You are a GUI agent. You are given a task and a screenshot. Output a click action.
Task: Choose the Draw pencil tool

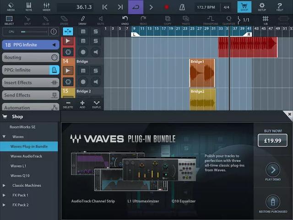click(82, 20)
